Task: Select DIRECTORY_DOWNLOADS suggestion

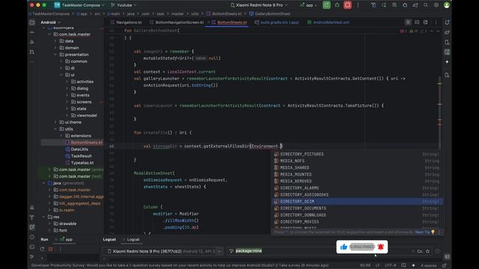Action: (357, 215)
